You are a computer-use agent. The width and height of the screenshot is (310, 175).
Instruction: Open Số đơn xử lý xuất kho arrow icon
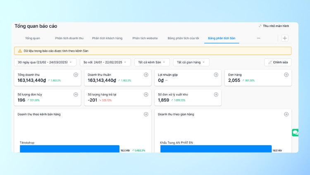coord(216,94)
